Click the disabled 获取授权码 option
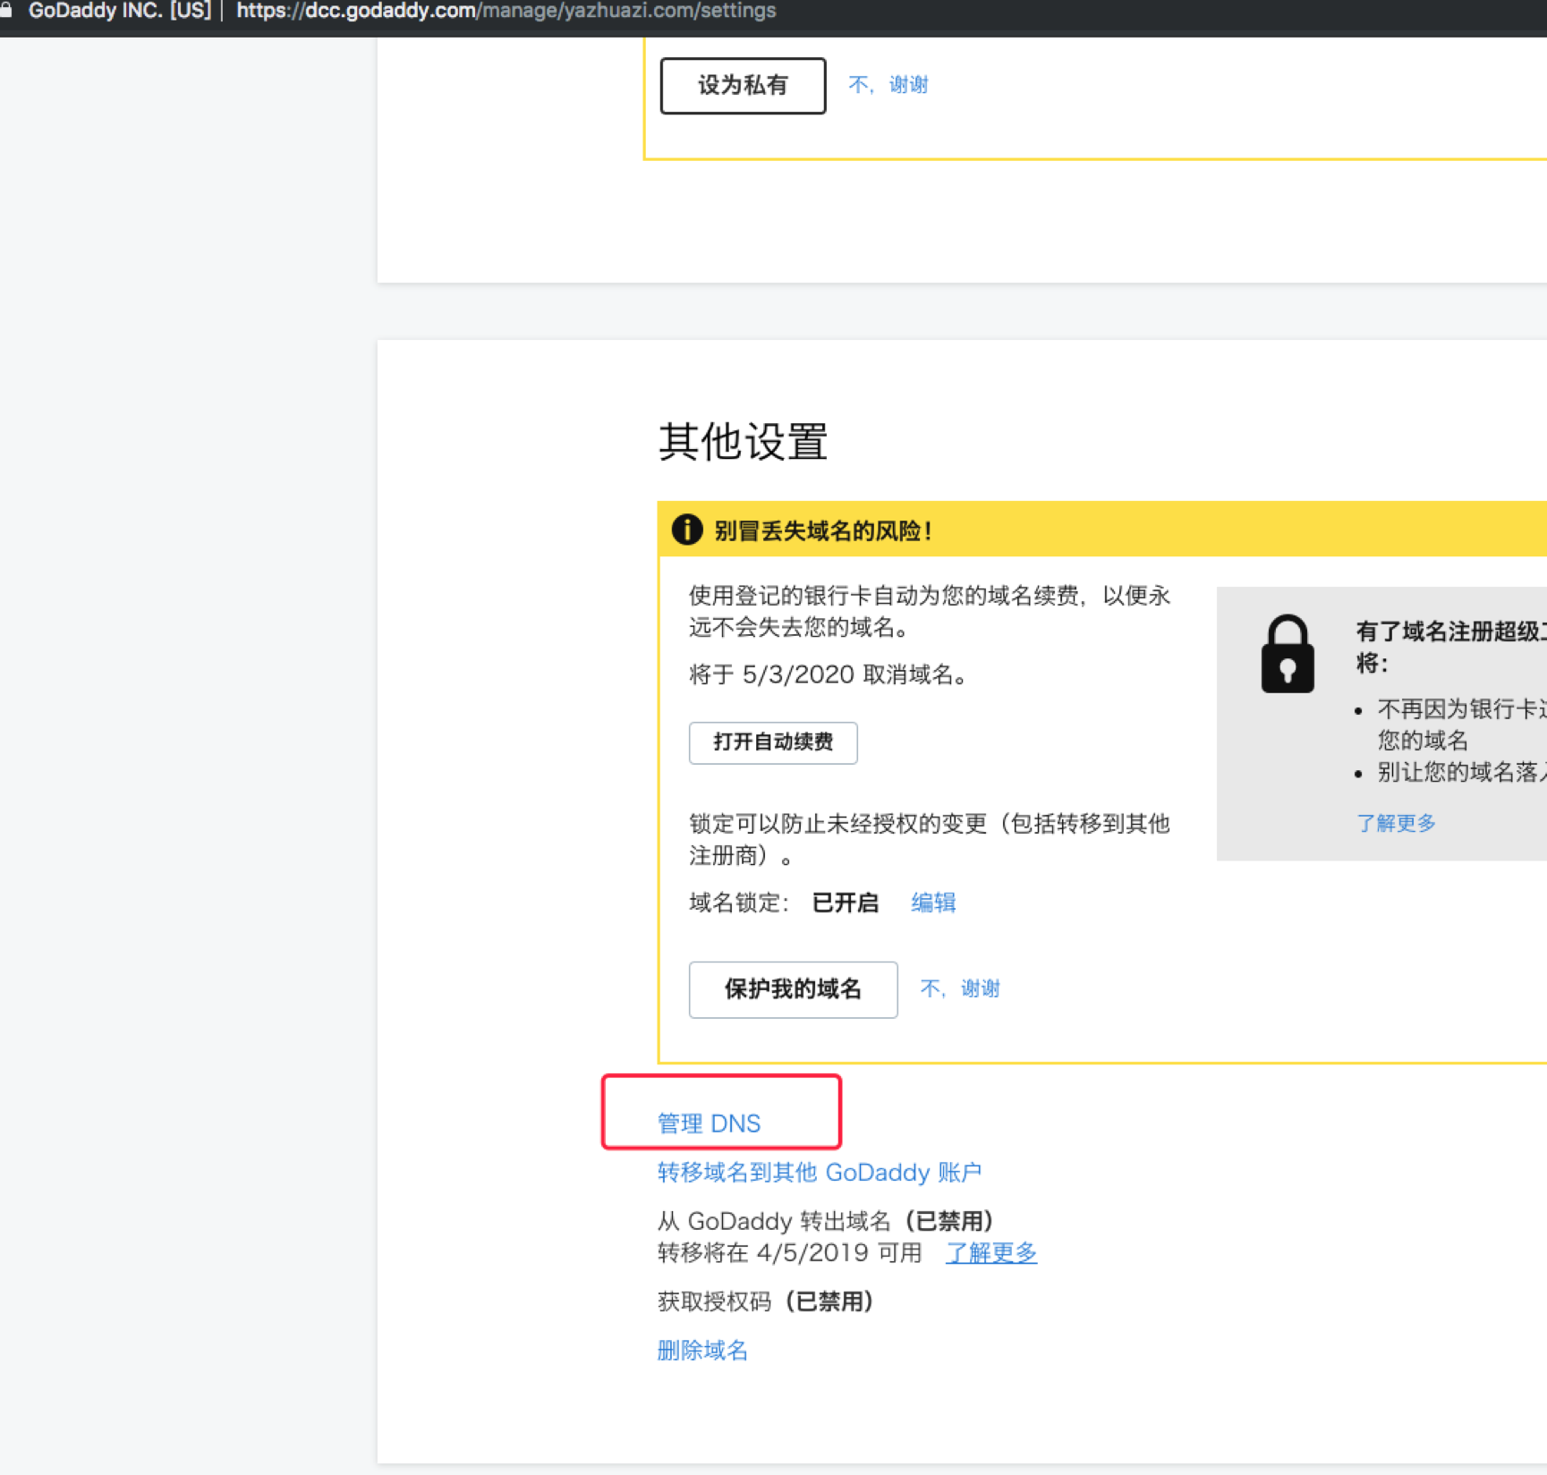This screenshot has height=1475, width=1547. (765, 1301)
